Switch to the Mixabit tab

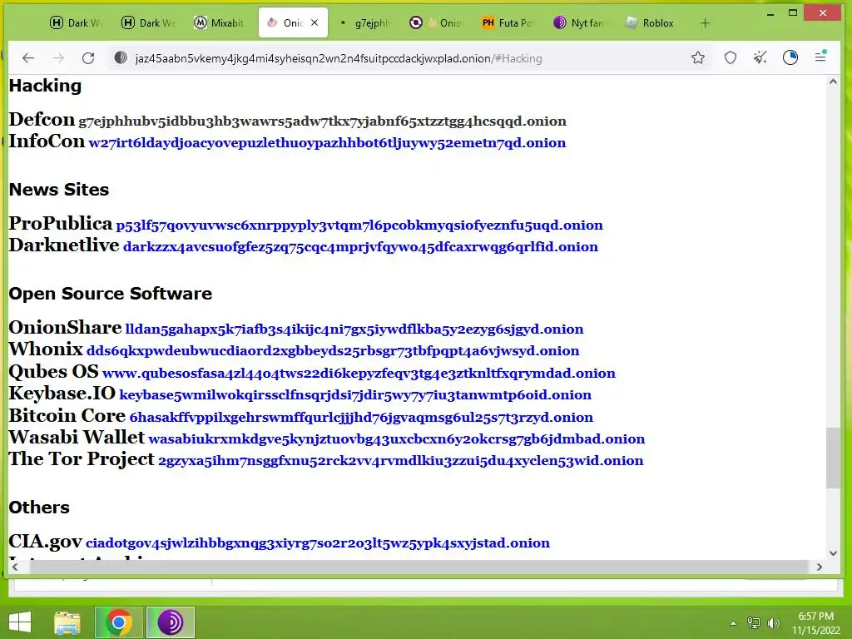pos(220,22)
